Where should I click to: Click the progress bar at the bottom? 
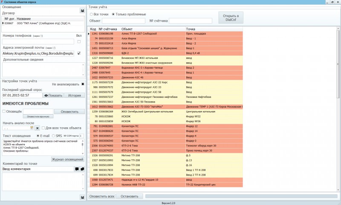tap(241, 196)
